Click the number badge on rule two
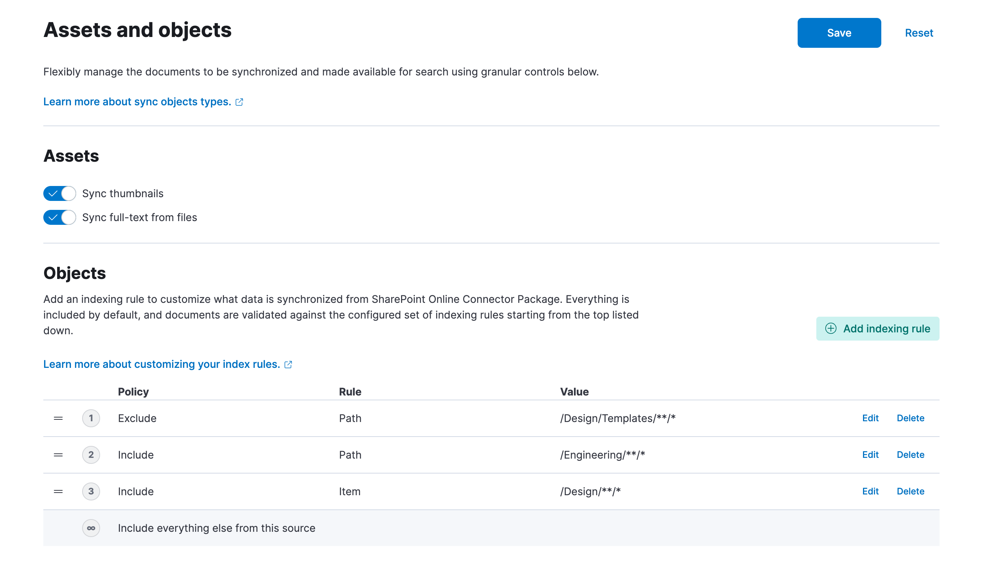Image resolution: width=981 pixels, height=574 pixels. (x=91, y=454)
